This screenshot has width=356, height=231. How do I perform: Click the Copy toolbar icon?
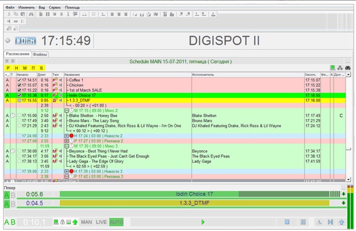[x=16, y=14]
